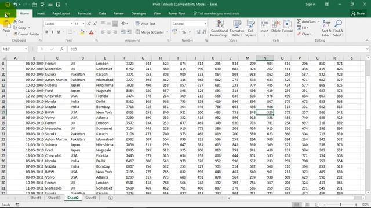Viewport: 371px width, 208px height.
Task: Click Decrease Font Size icon
Action: click(94, 24)
